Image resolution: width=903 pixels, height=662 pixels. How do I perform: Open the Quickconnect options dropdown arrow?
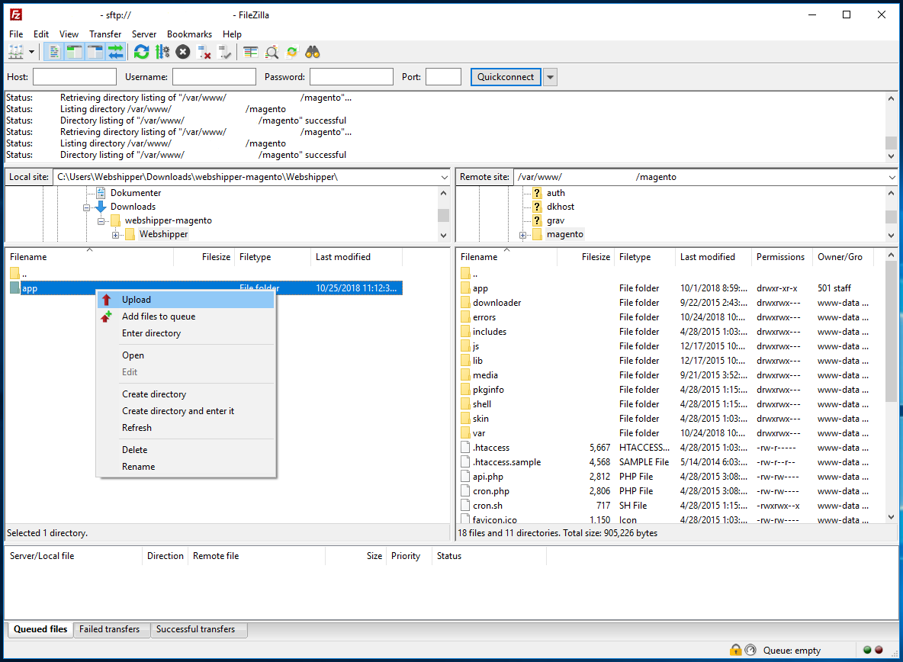click(550, 76)
